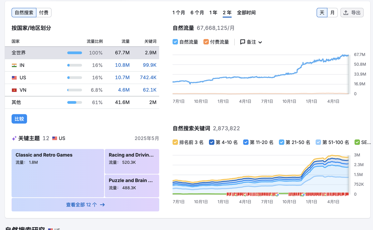
Task: Click the sparkle icon beside 关键主题
Action: tap(14, 138)
